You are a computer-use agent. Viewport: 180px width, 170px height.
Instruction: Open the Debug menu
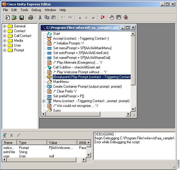click(x=36, y=10)
